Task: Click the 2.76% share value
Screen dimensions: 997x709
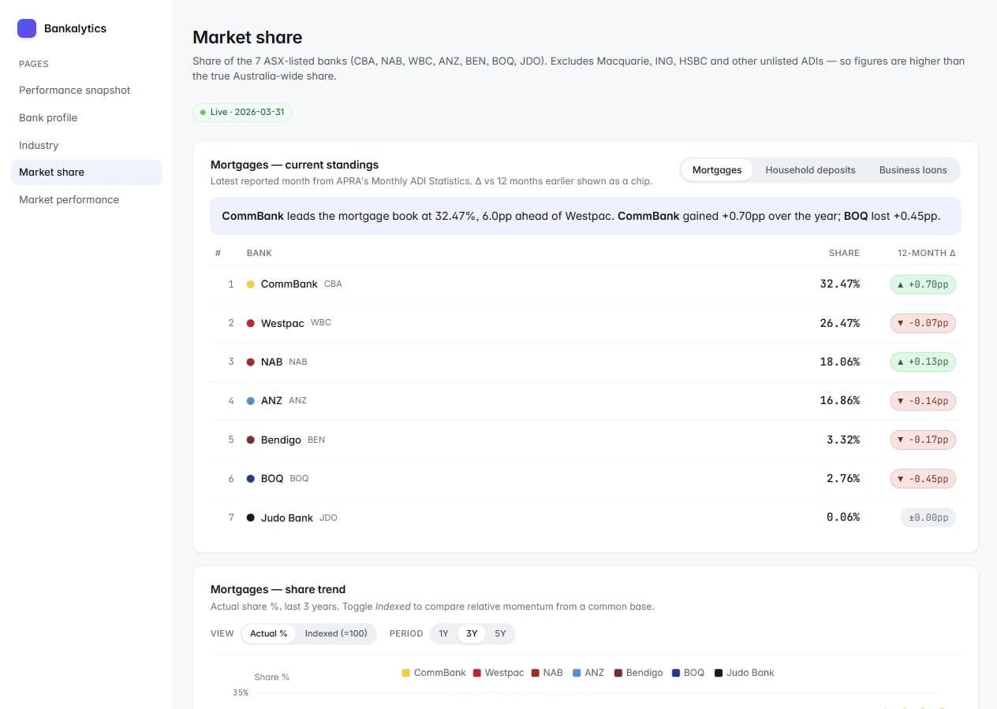Action: click(843, 478)
